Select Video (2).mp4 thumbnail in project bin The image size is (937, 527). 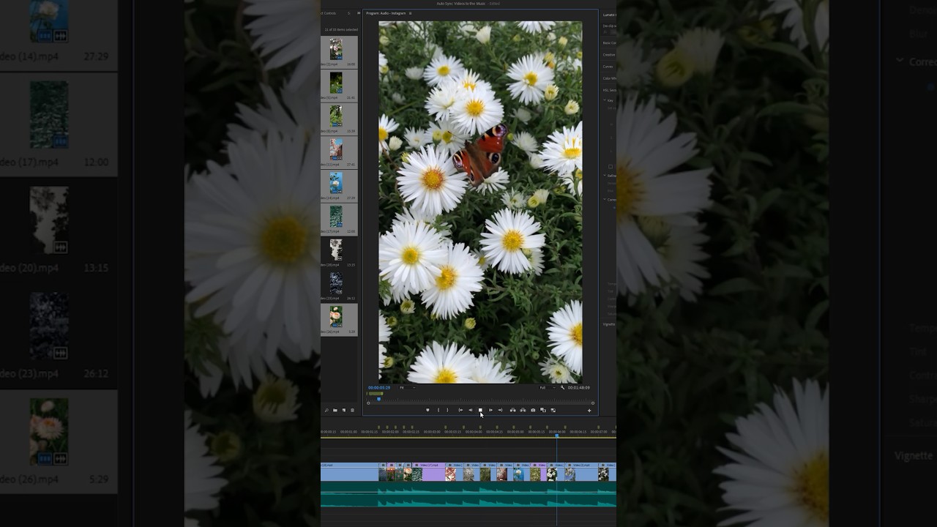(336, 49)
